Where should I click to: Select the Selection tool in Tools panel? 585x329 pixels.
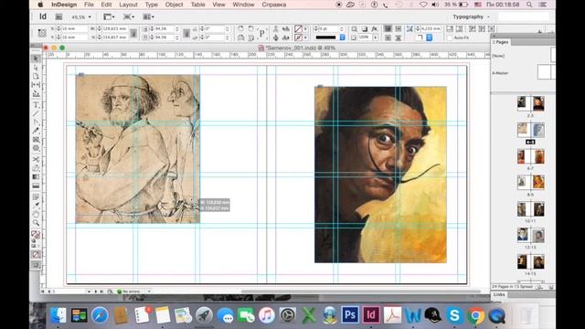36,58
